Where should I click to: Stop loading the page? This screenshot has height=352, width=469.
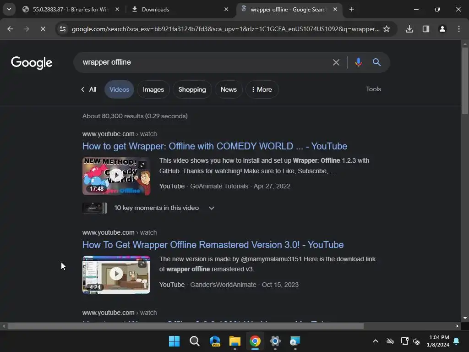tap(43, 29)
